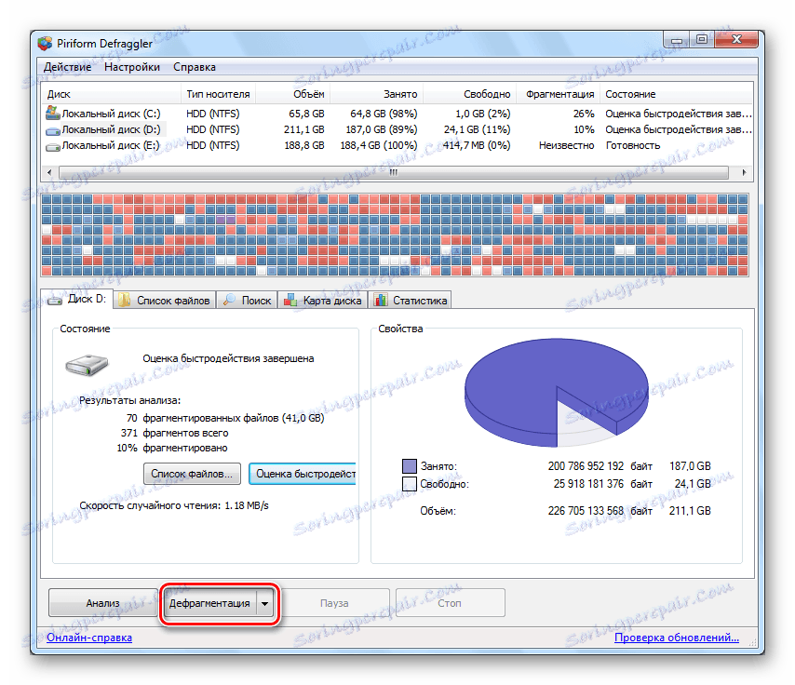Click the pie chart of disk usage
Image resolution: width=795 pixels, height=685 pixels.
pyautogui.click(x=556, y=393)
